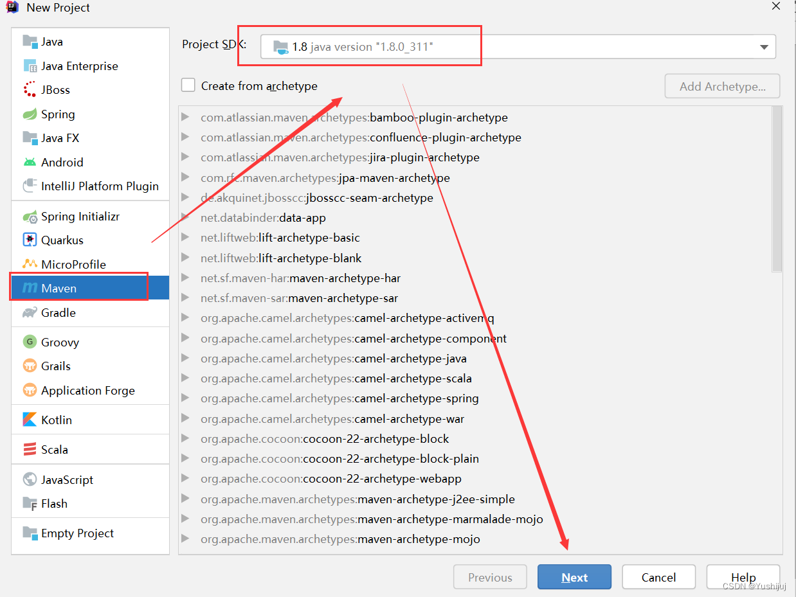The height and width of the screenshot is (597, 796).
Task: Close the New Project dialog
Action: tap(777, 6)
